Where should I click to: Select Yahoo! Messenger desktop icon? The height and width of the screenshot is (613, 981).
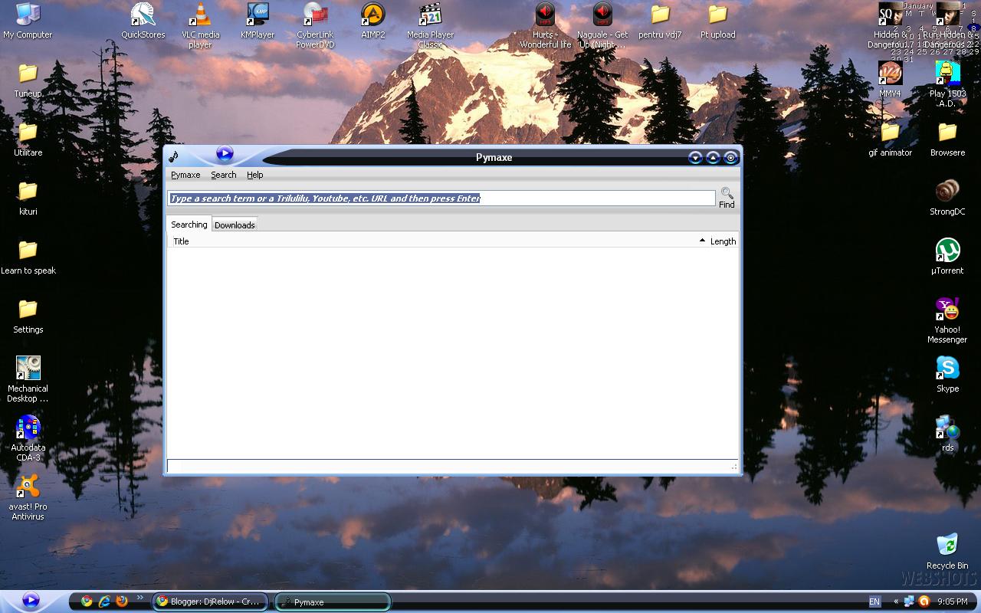point(947,320)
